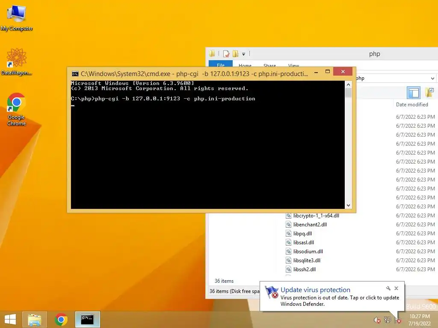Open notification options wrench icon
The image size is (438, 328).
coord(388,288)
